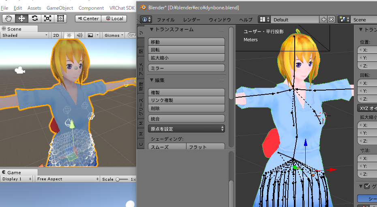Open the VRChat SDK menu

pos(122,8)
